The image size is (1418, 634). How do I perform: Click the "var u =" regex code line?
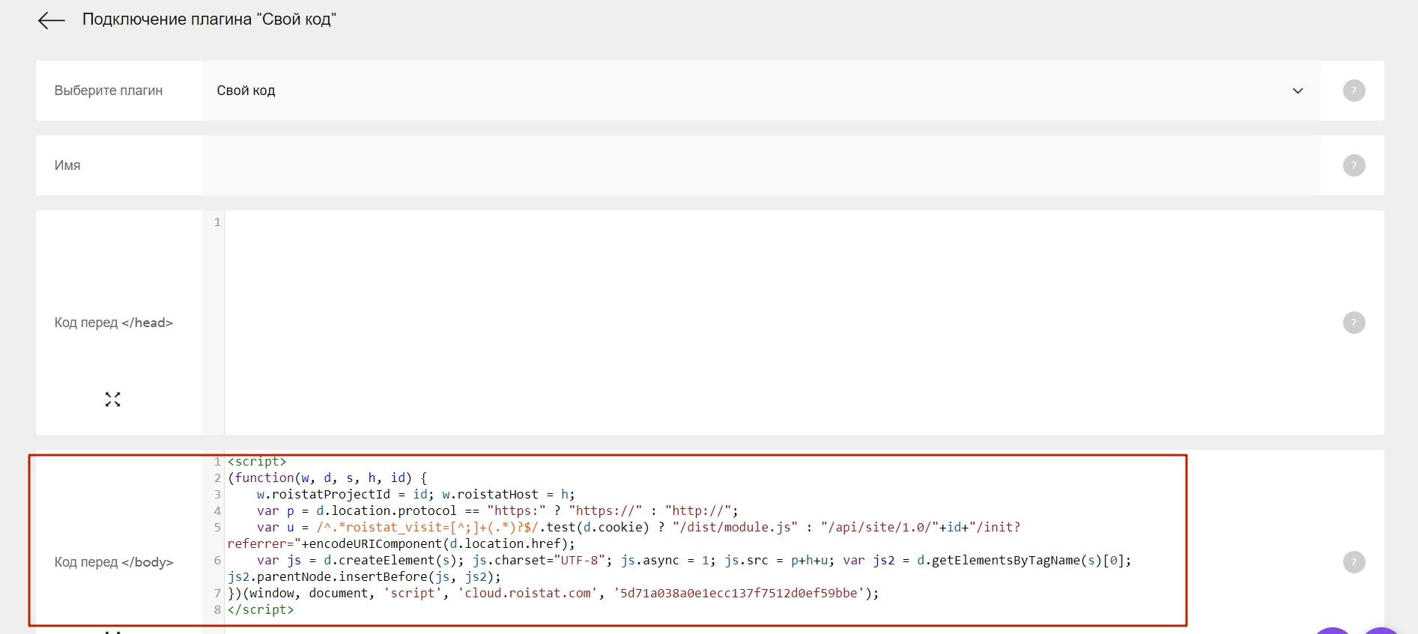pyautogui.click(x=638, y=527)
